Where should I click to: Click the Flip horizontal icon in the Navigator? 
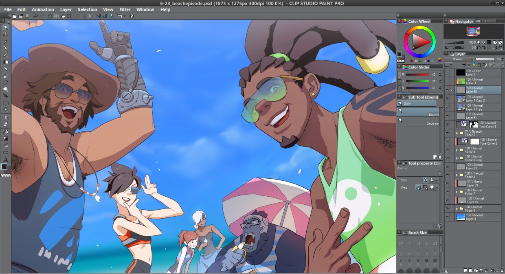(495, 48)
